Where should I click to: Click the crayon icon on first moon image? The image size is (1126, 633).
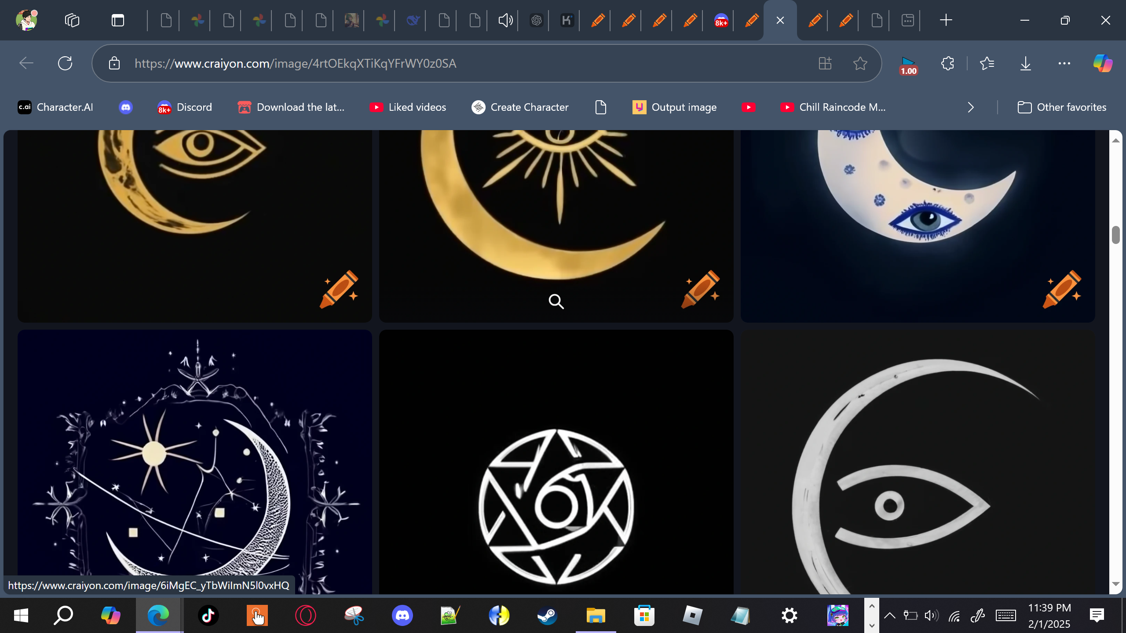tap(339, 289)
